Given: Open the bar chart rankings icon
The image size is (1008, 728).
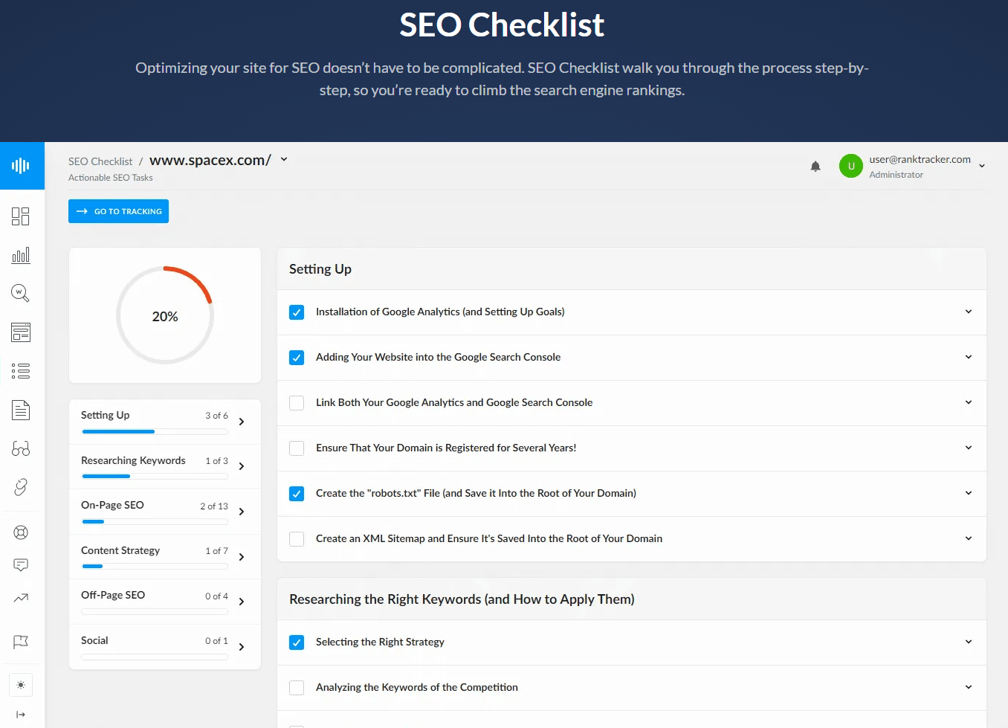Looking at the screenshot, I should (20, 255).
